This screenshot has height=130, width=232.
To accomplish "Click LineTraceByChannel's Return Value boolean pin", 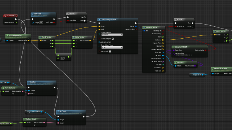I will click(x=136, y=30).
